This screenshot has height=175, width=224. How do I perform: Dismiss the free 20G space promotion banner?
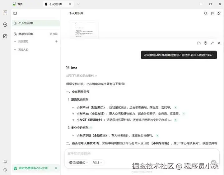tap(56, 168)
